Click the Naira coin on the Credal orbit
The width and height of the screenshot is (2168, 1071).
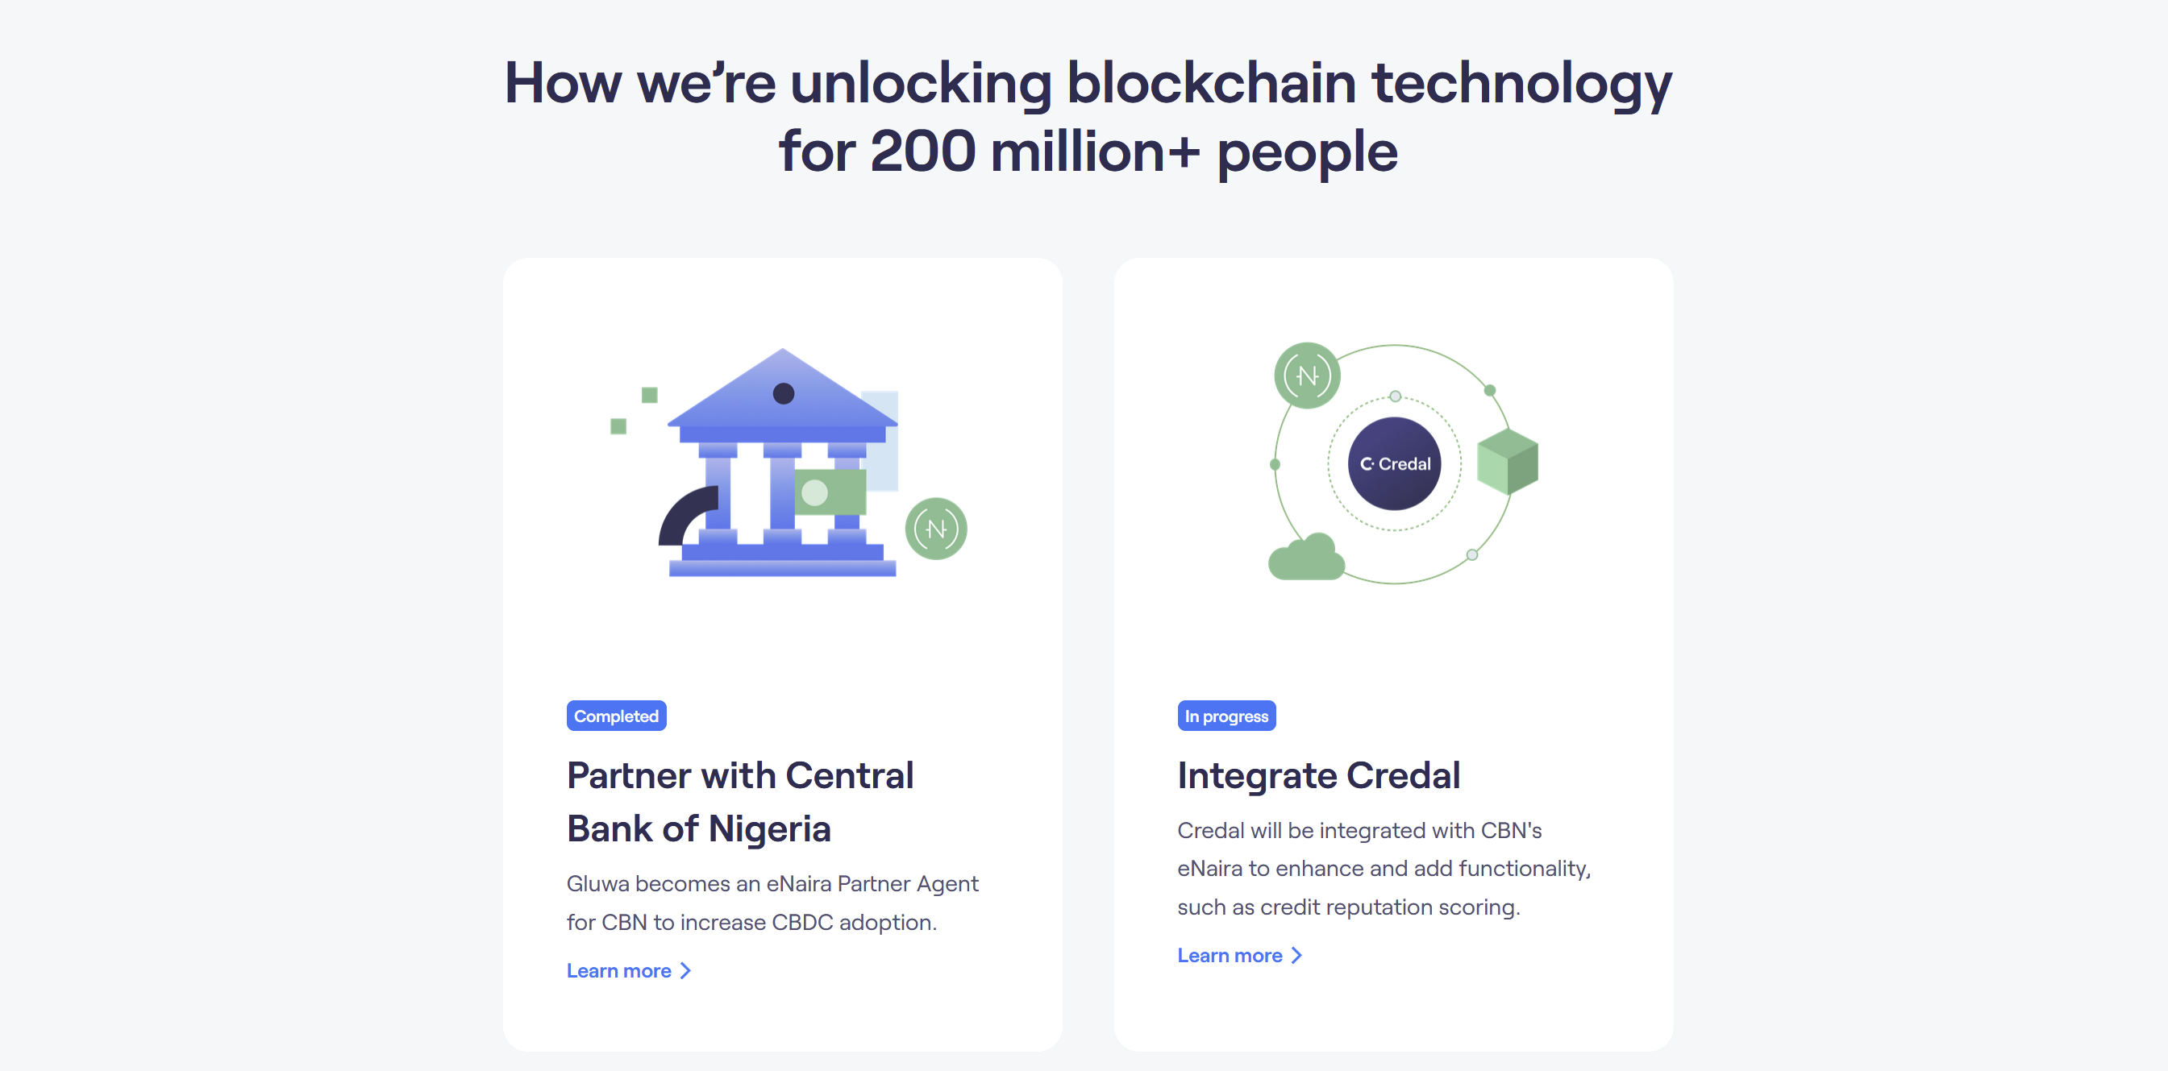1306,376
